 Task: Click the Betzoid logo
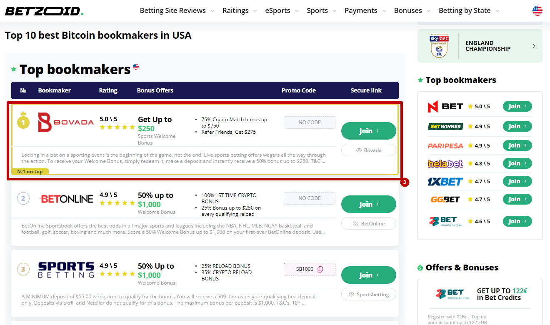tap(44, 11)
